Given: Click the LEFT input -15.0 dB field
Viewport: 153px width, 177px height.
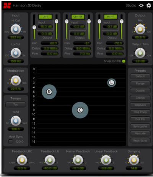Looking at the screenshot, I should click(46, 27).
